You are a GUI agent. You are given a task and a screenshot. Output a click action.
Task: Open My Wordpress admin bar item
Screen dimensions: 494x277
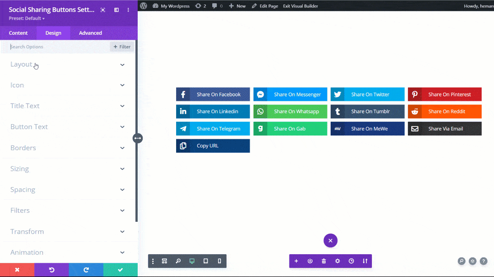(x=172, y=6)
